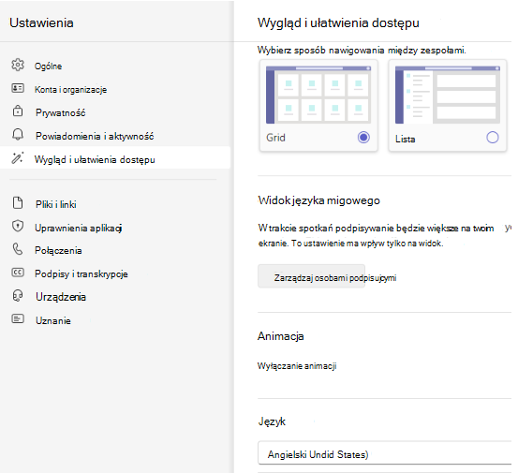Viewport: 518px width, 473px height.
Task: Open the Język dropdown showing Angielski
Action: pyautogui.click(x=385, y=454)
